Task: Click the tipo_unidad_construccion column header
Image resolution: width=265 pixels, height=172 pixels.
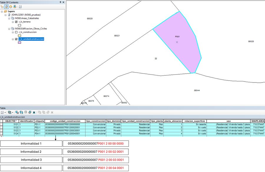Action: click(136, 121)
